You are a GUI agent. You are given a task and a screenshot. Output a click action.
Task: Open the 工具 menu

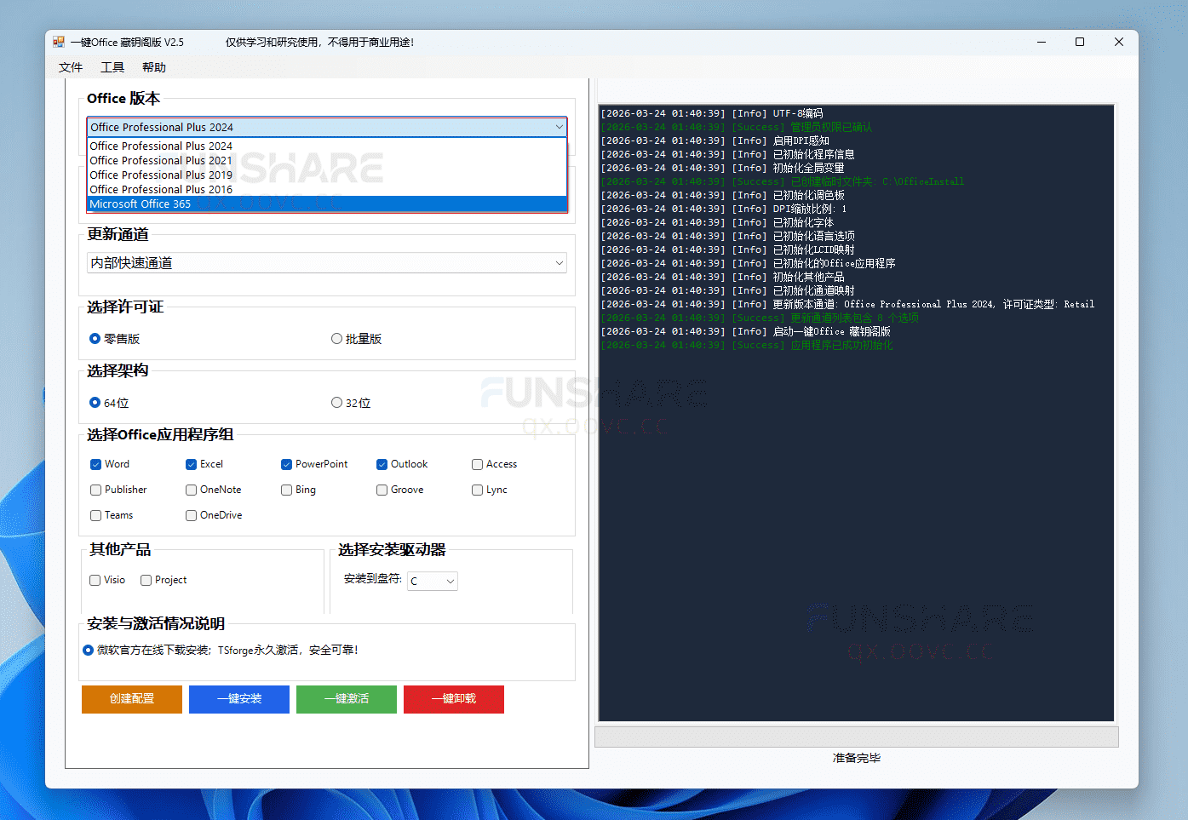(x=112, y=67)
